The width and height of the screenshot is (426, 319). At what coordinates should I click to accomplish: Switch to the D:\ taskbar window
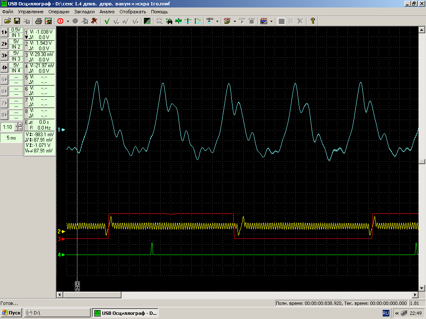[57, 313]
